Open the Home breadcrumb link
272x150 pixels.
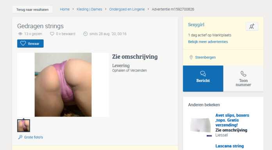coord(65,9)
